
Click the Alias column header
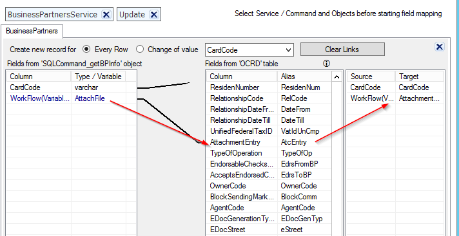pos(304,77)
